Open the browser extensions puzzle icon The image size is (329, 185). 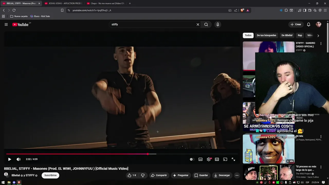(286, 10)
